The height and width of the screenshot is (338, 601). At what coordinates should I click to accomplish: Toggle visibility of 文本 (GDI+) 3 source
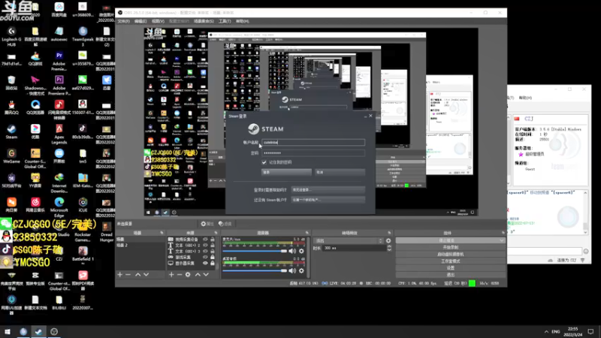click(205, 252)
